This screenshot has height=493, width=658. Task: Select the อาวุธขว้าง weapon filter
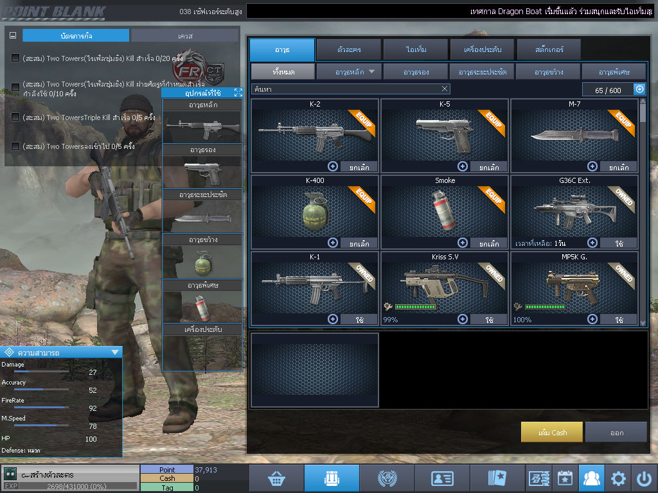[x=549, y=72]
